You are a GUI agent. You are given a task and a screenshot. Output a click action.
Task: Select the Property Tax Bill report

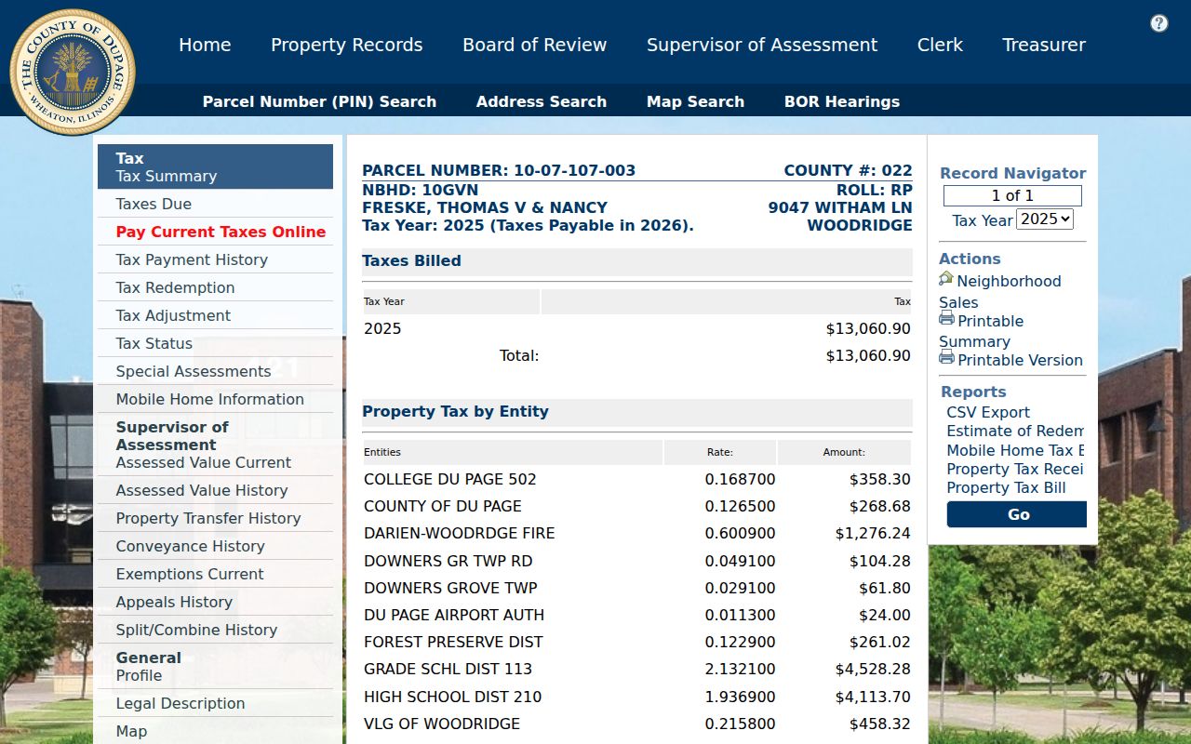(1006, 487)
